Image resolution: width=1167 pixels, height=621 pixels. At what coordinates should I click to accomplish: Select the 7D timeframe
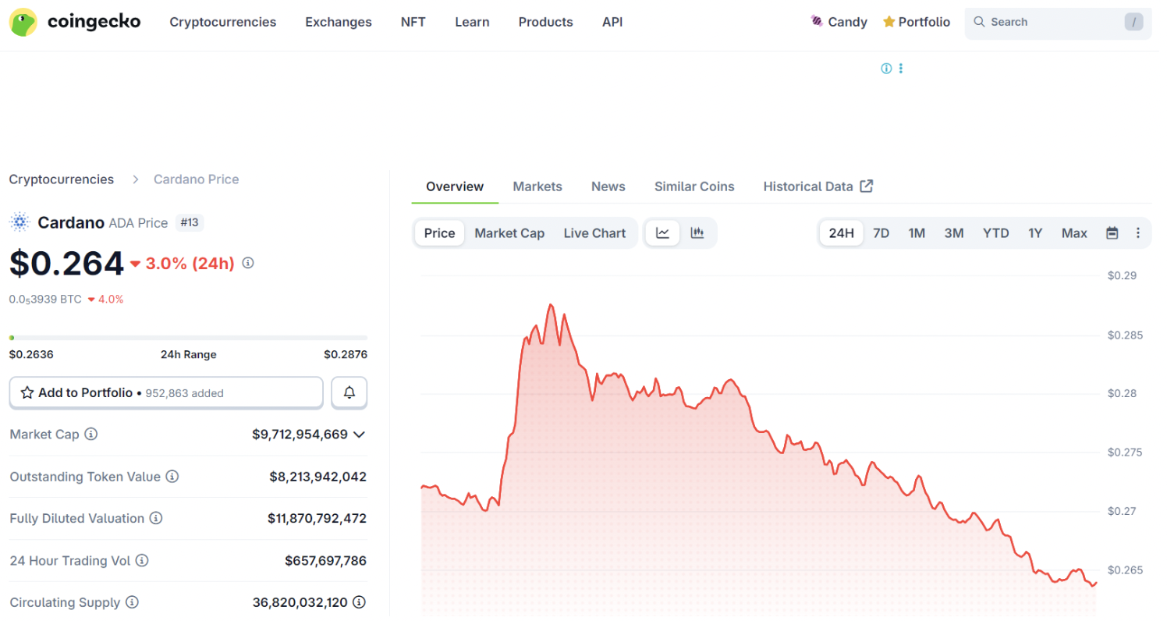point(881,232)
